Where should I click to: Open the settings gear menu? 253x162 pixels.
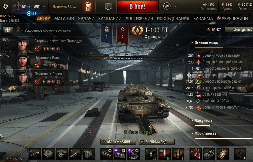click(5, 7)
